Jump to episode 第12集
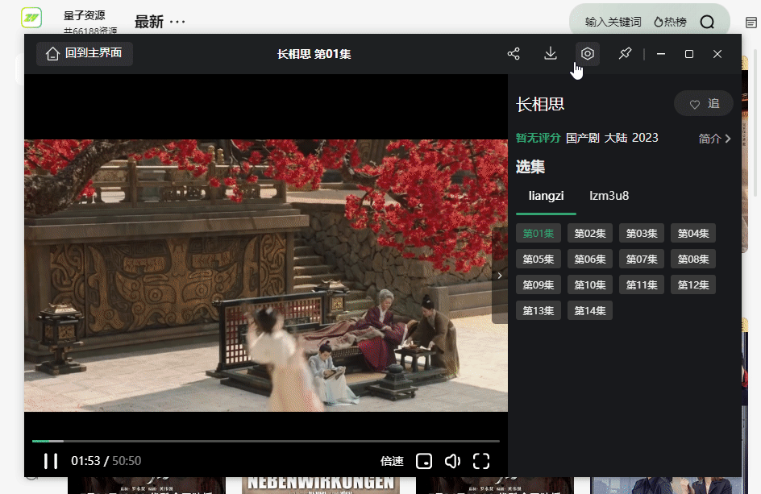This screenshot has width=761, height=494. 693,284
